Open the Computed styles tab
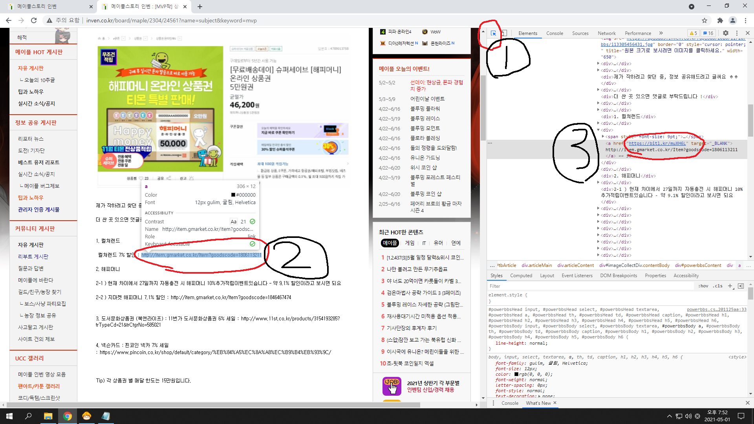This screenshot has height=424, width=754. [x=521, y=276]
